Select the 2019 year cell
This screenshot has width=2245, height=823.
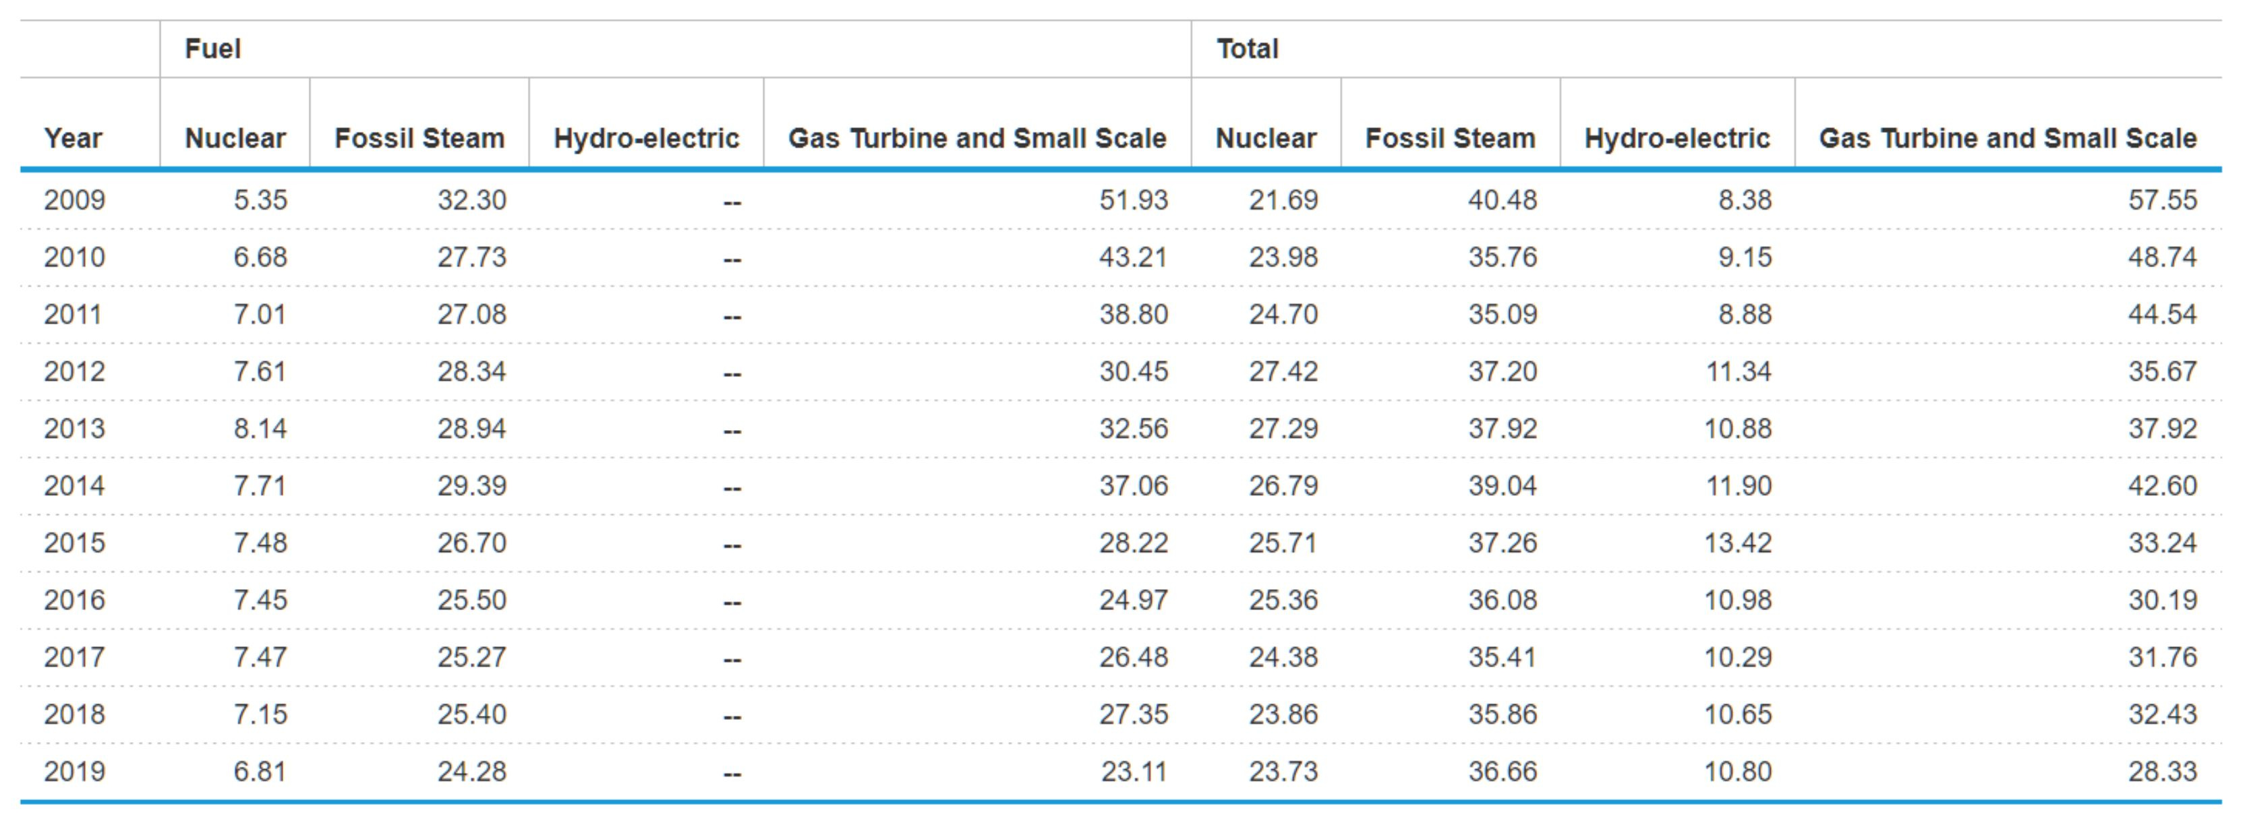pos(75,772)
